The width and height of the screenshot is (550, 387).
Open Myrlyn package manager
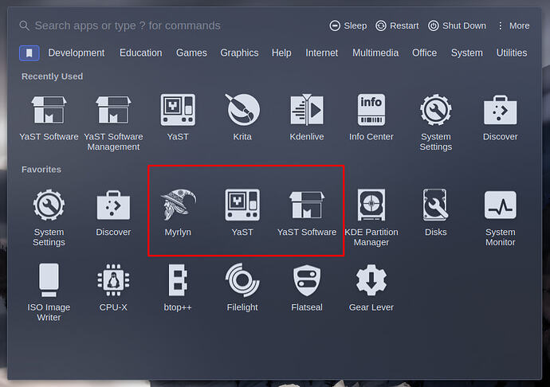click(178, 213)
